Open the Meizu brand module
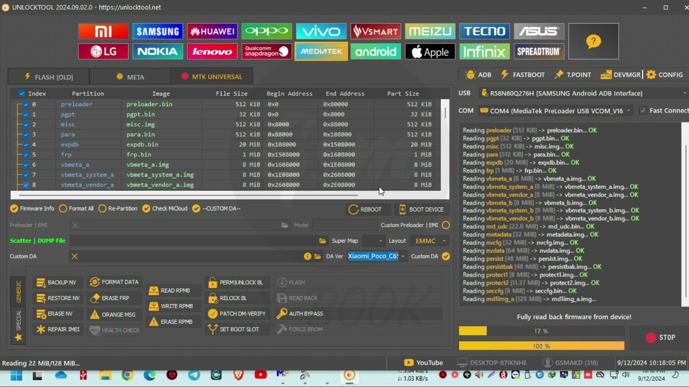 point(430,31)
